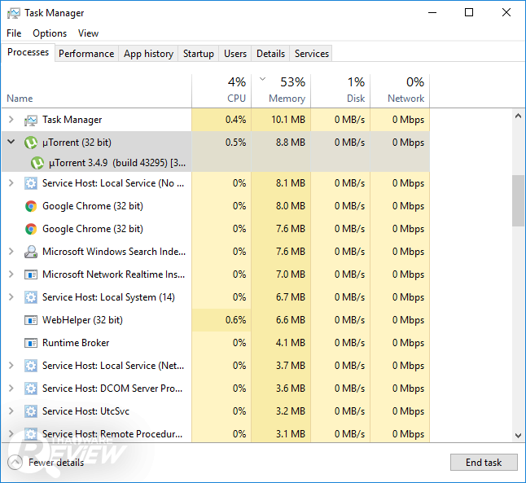526x483 pixels.
Task: Expand Service Host: Local Service (Net...) row
Action: pyautogui.click(x=11, y=366)
